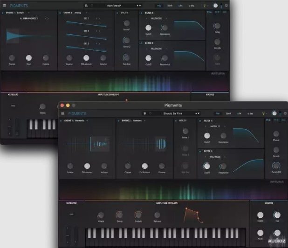The image size is (288, 248).
Task: Open the preset browser icon beside Rainforest
Action: tap(86, 6)
